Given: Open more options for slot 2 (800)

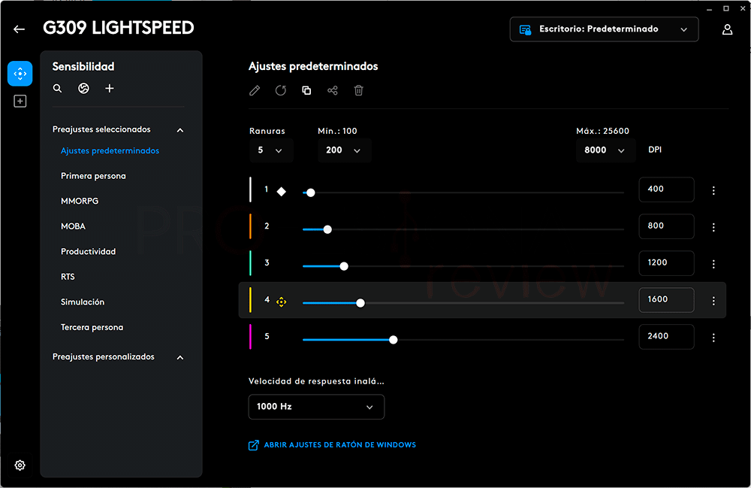Looking at the screenshot, I should tap(713, 227).
